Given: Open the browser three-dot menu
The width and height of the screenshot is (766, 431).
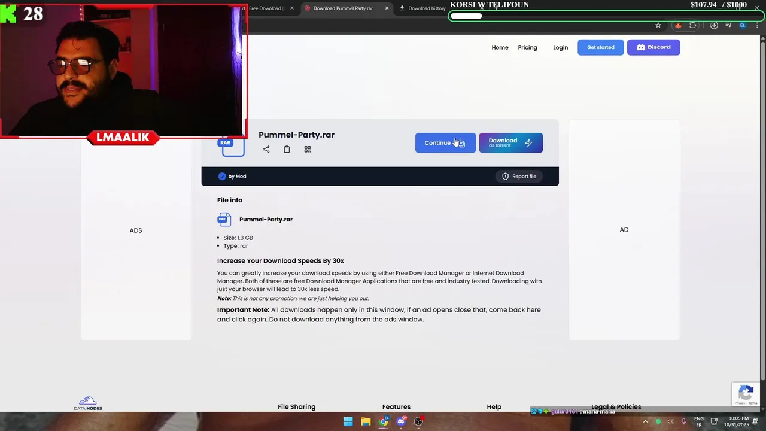Looking at the screenshot, I should tap(757, 25).
